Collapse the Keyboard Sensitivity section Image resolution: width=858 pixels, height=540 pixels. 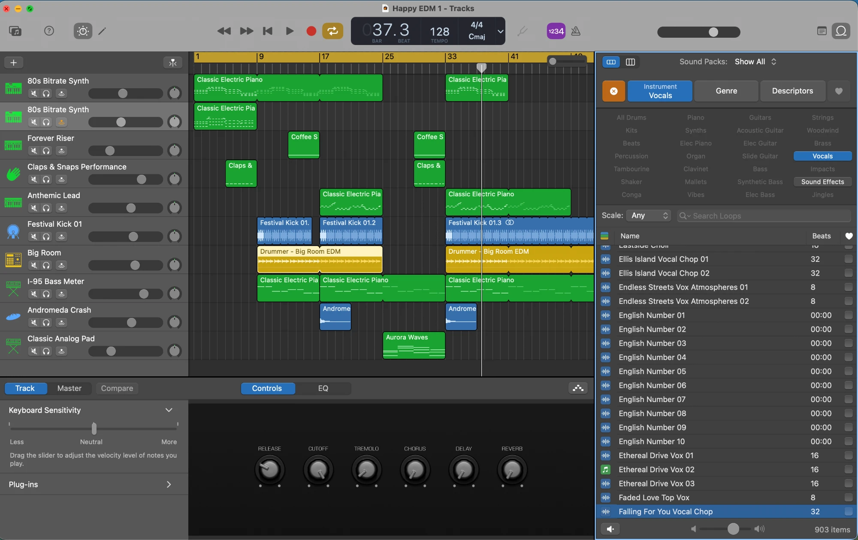[x=169, y=410]
